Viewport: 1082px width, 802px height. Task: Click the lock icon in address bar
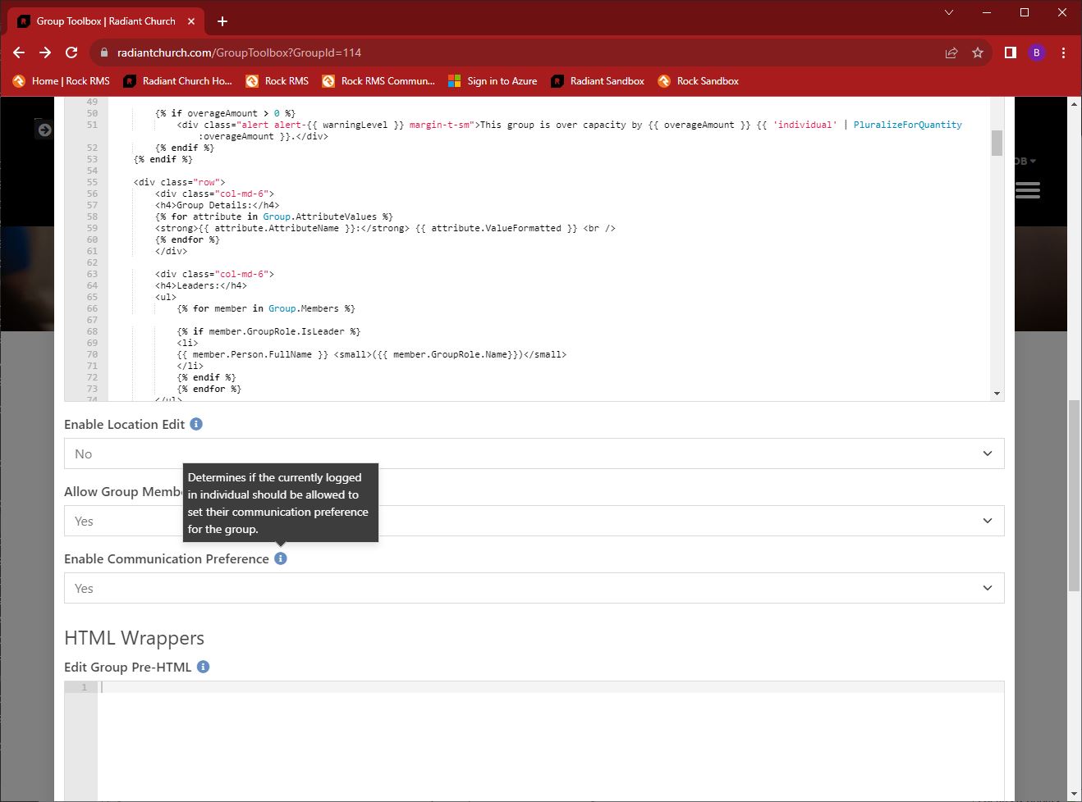(x=104, y=52)
